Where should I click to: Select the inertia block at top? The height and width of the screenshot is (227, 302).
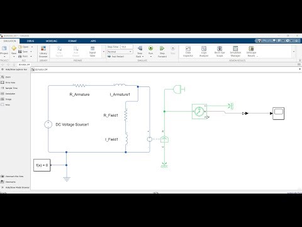tap(179, 90)
